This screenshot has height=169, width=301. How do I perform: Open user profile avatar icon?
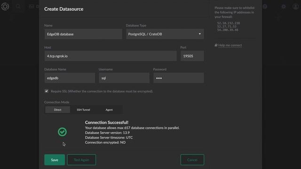[x=296, y=7]
